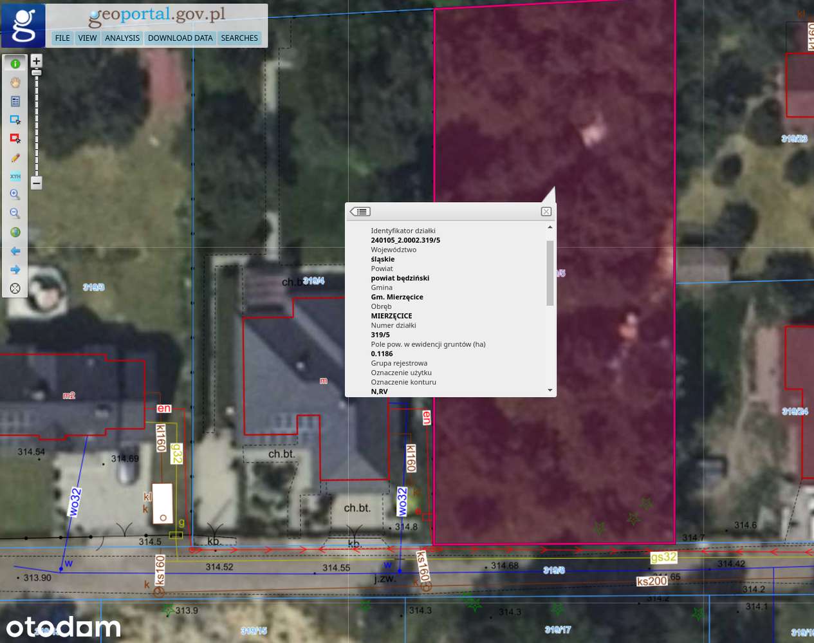Close the parcel info popup

click(x=546, y=211)
